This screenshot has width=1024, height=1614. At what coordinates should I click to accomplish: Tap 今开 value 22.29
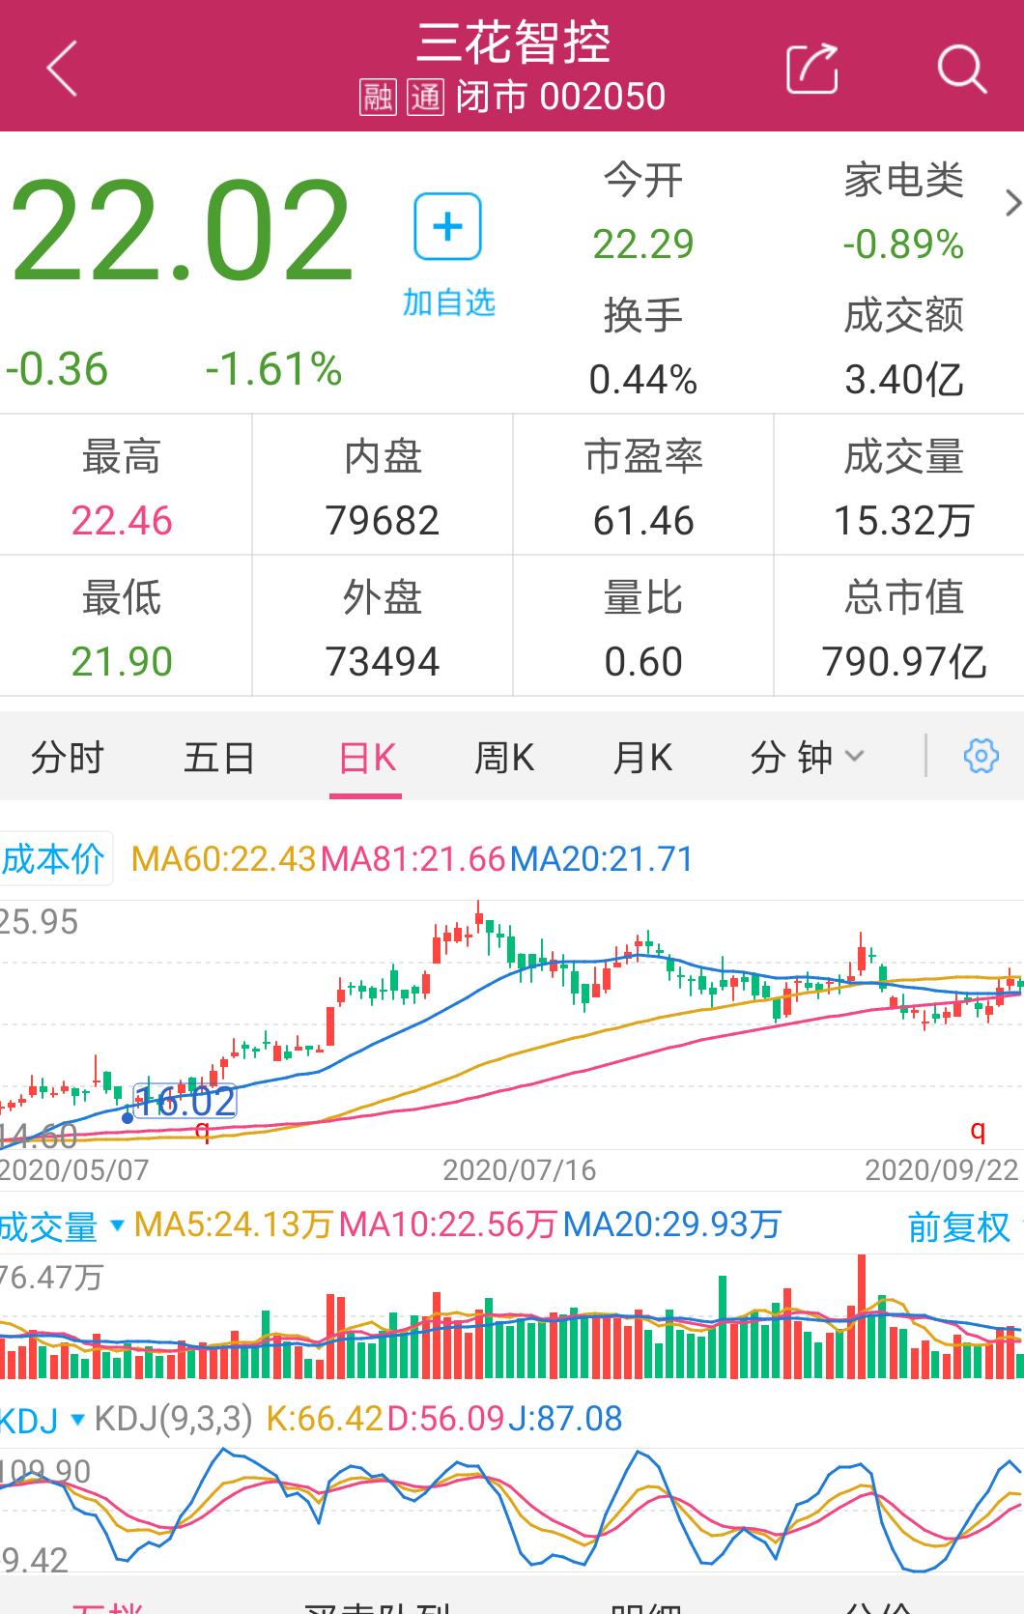643,245
